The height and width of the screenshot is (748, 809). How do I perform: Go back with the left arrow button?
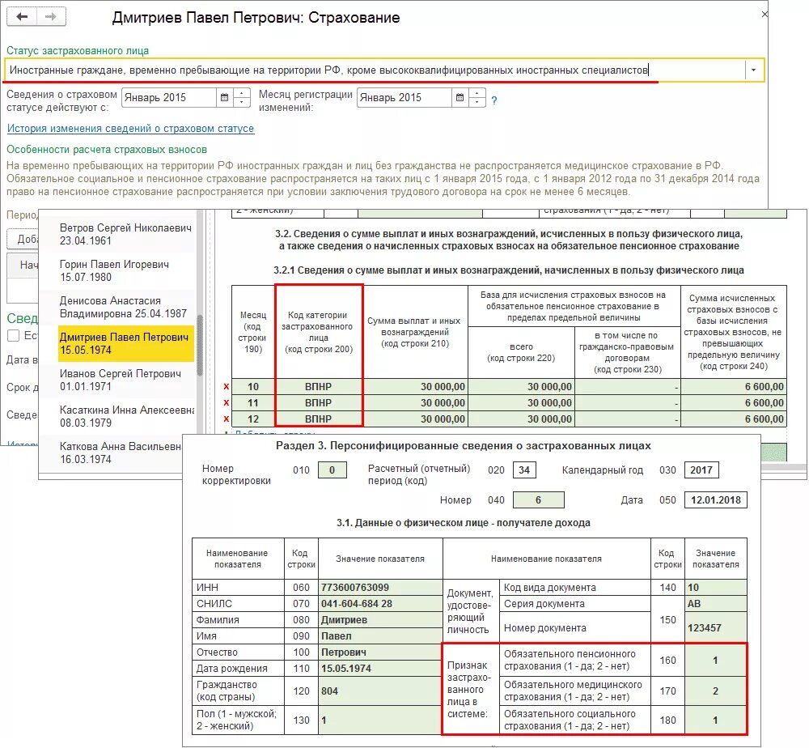pos(22,16)
